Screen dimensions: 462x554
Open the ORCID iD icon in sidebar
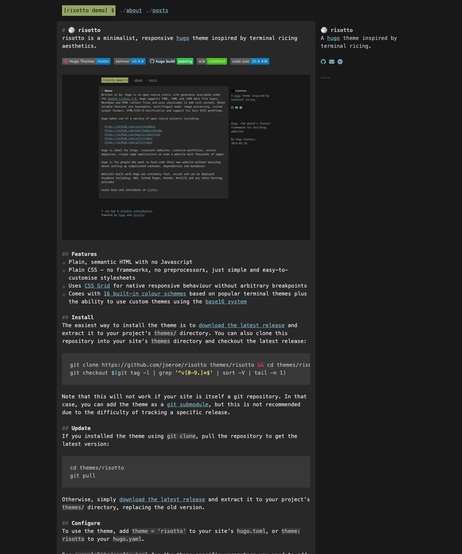[340, 62]
